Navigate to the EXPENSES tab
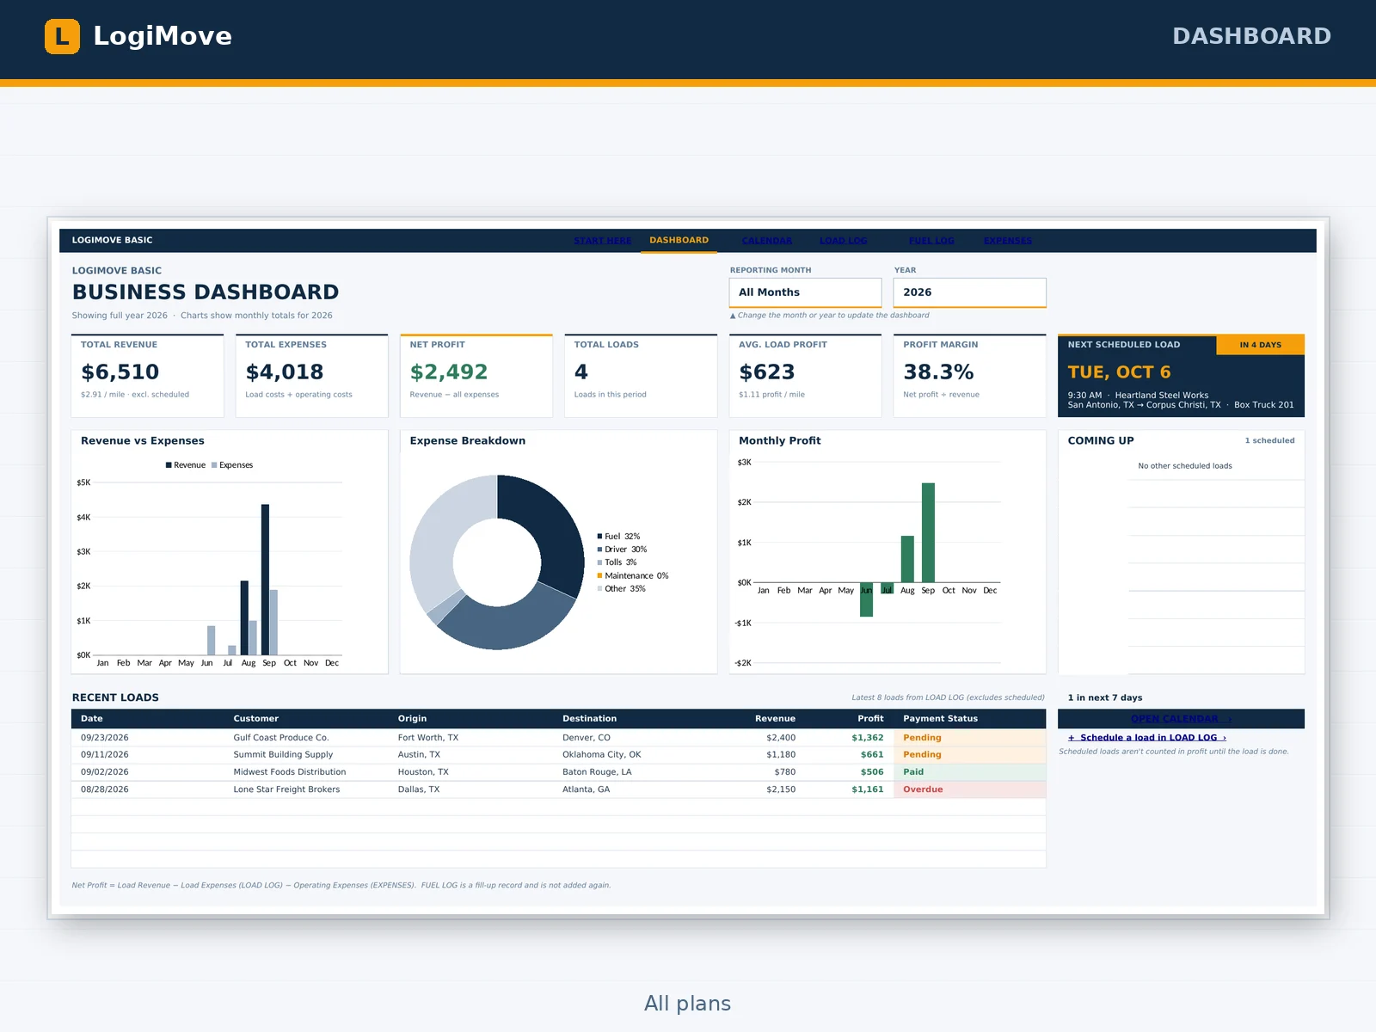 [1007, 241]
